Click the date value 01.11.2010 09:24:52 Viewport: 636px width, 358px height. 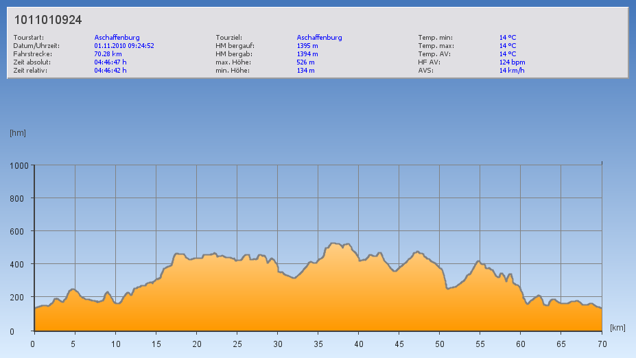[x=123, y=46]
